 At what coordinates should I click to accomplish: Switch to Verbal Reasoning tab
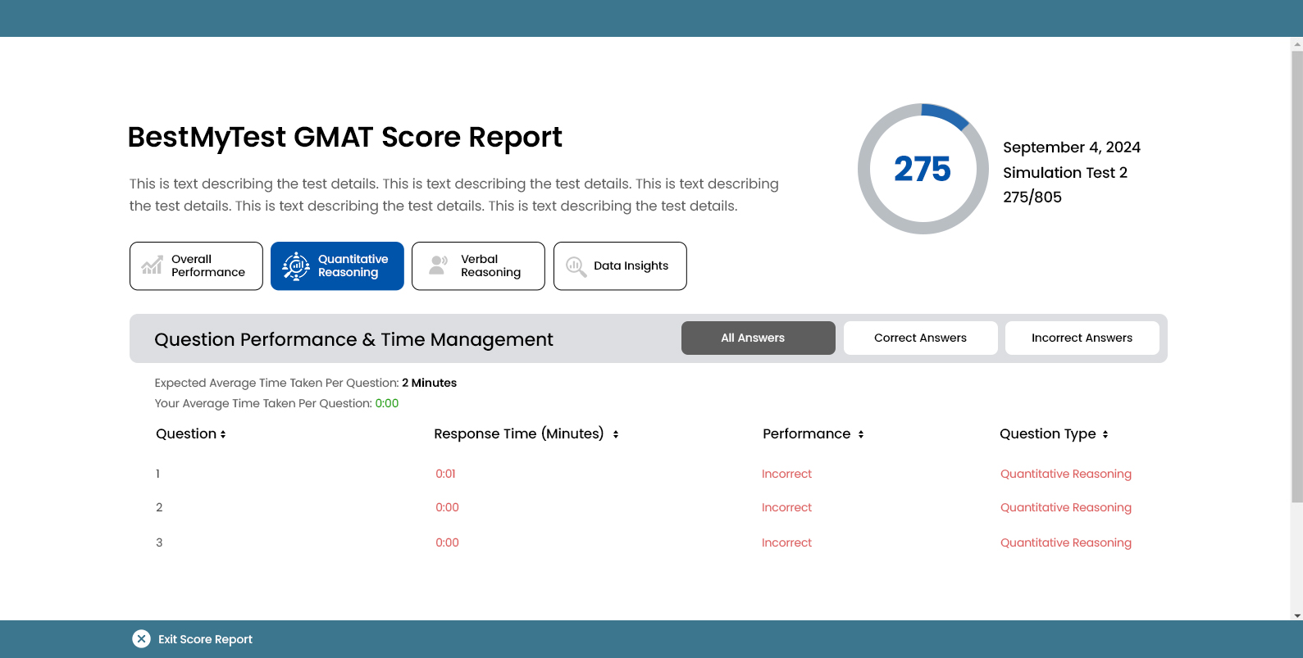click(478, 265)
